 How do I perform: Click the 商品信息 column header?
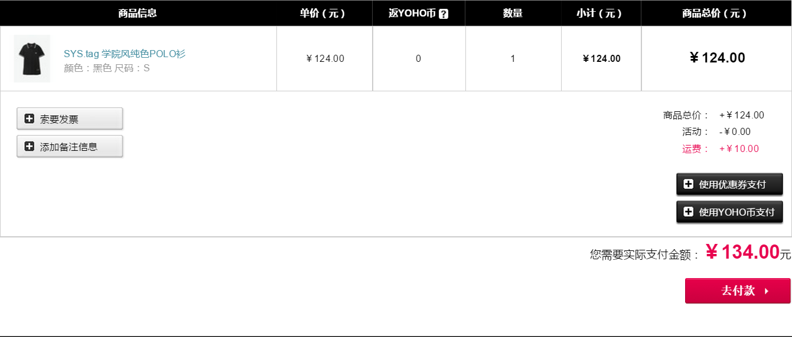pyautogui.click(x=138, y=13)
